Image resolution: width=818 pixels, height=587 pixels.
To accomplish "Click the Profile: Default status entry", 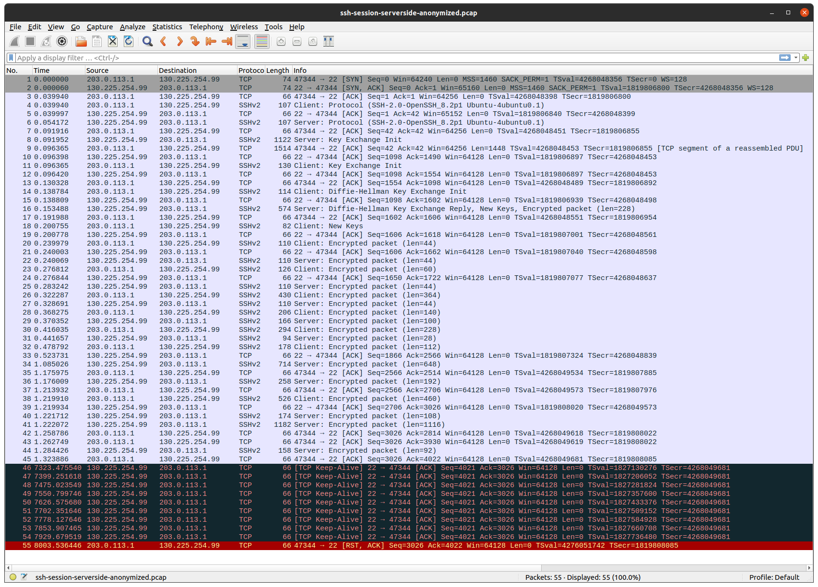I will click(774, 577).
